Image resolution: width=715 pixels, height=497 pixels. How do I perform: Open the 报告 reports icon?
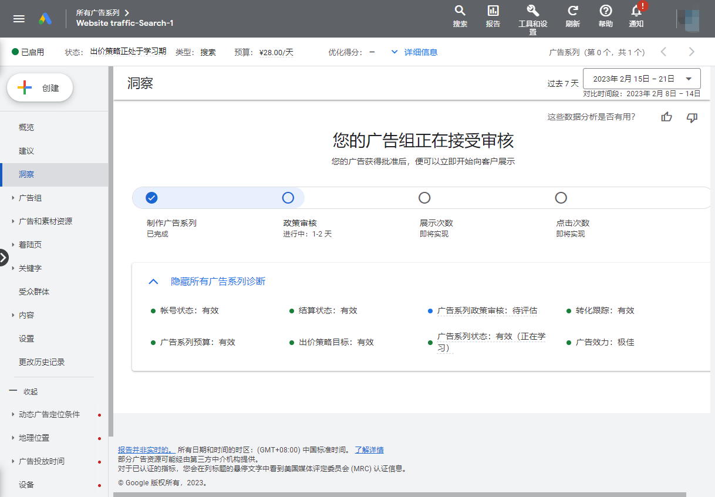tap(493, 11)
